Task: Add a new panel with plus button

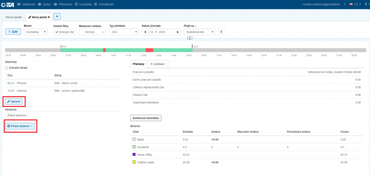Action: [57, 17]
